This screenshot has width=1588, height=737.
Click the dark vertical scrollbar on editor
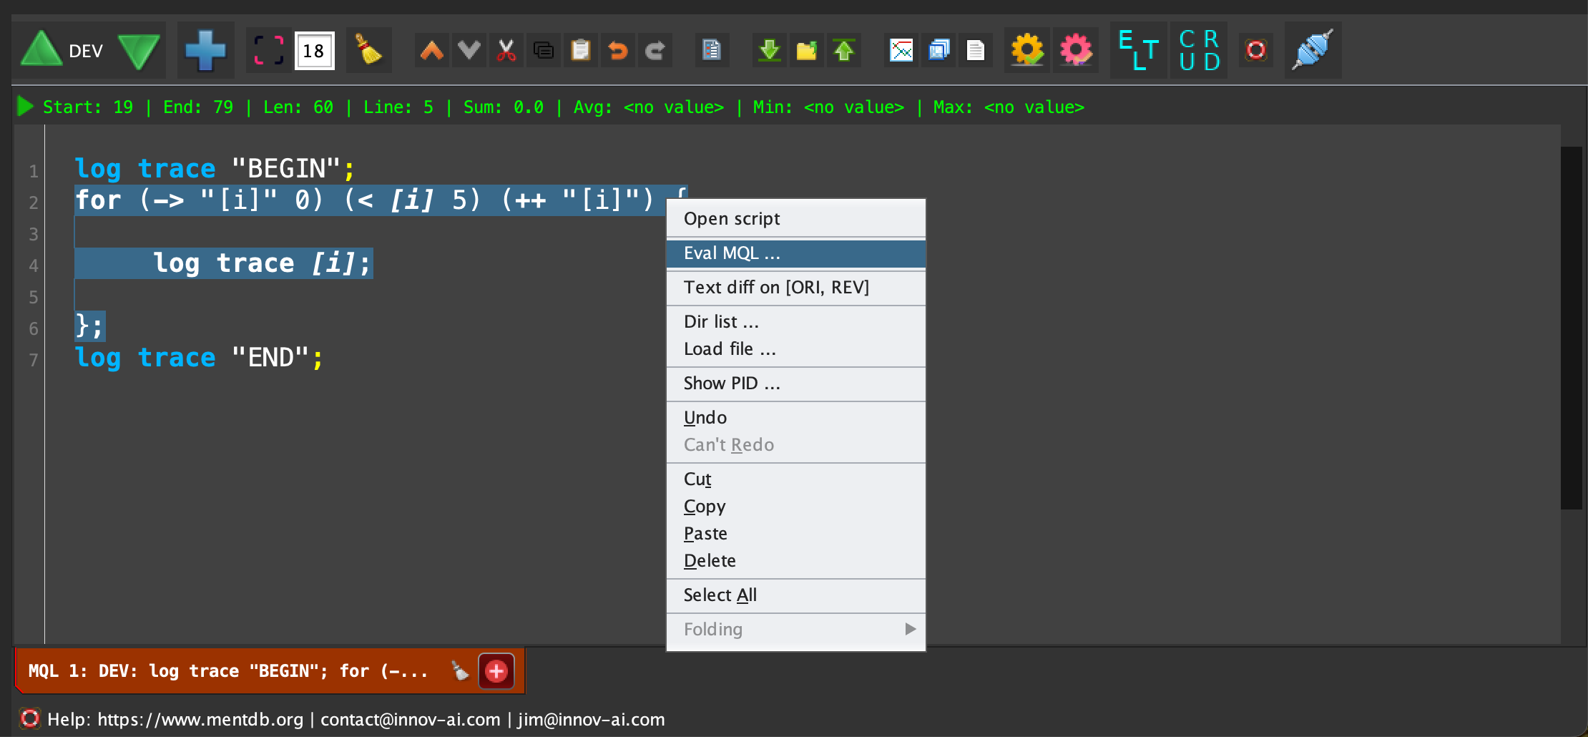[1571, 328]
